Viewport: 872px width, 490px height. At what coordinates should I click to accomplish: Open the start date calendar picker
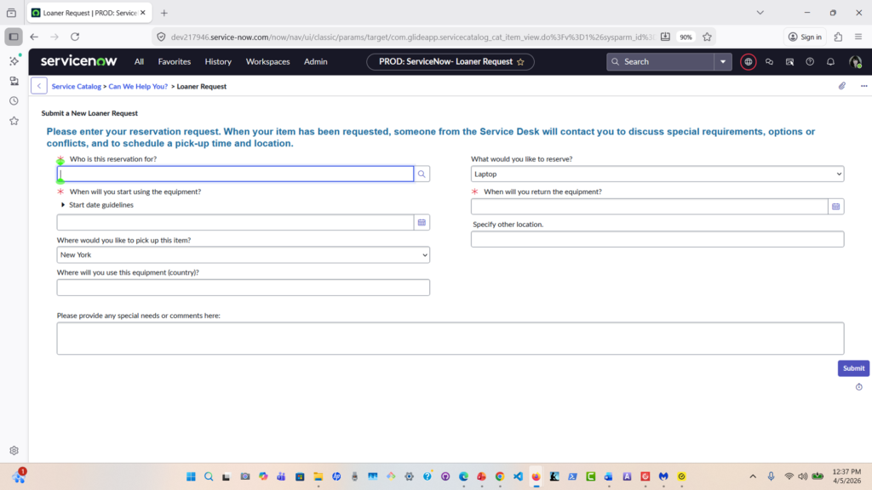point(422,222)
